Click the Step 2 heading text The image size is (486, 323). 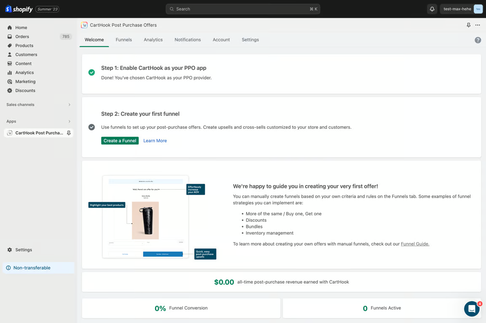[140, 114]
